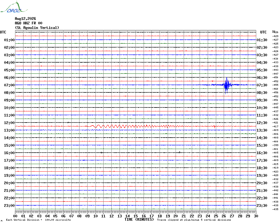Screen dimensions: 280x224
Task: Click the '09:00' hour label
Action: click(x=9, y=100)
